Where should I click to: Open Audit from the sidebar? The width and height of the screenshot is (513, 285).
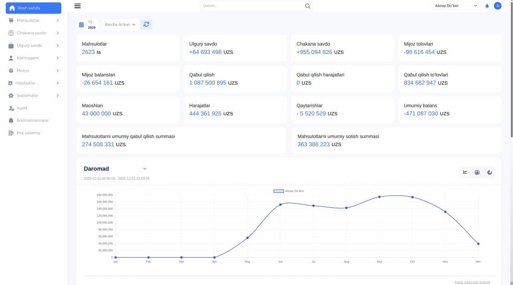tap(22, 108)
